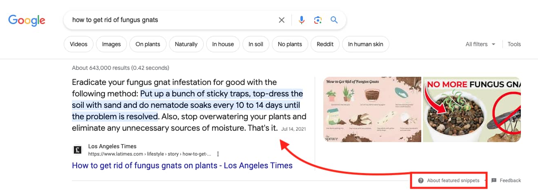Click About 643,000 results count text

(x=120, y=68)
